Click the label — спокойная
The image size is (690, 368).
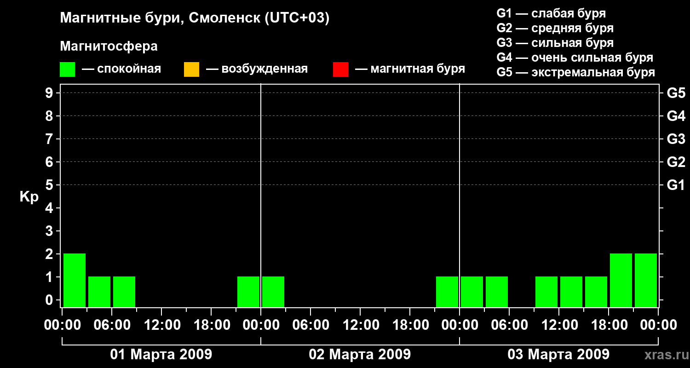(121, 69)
